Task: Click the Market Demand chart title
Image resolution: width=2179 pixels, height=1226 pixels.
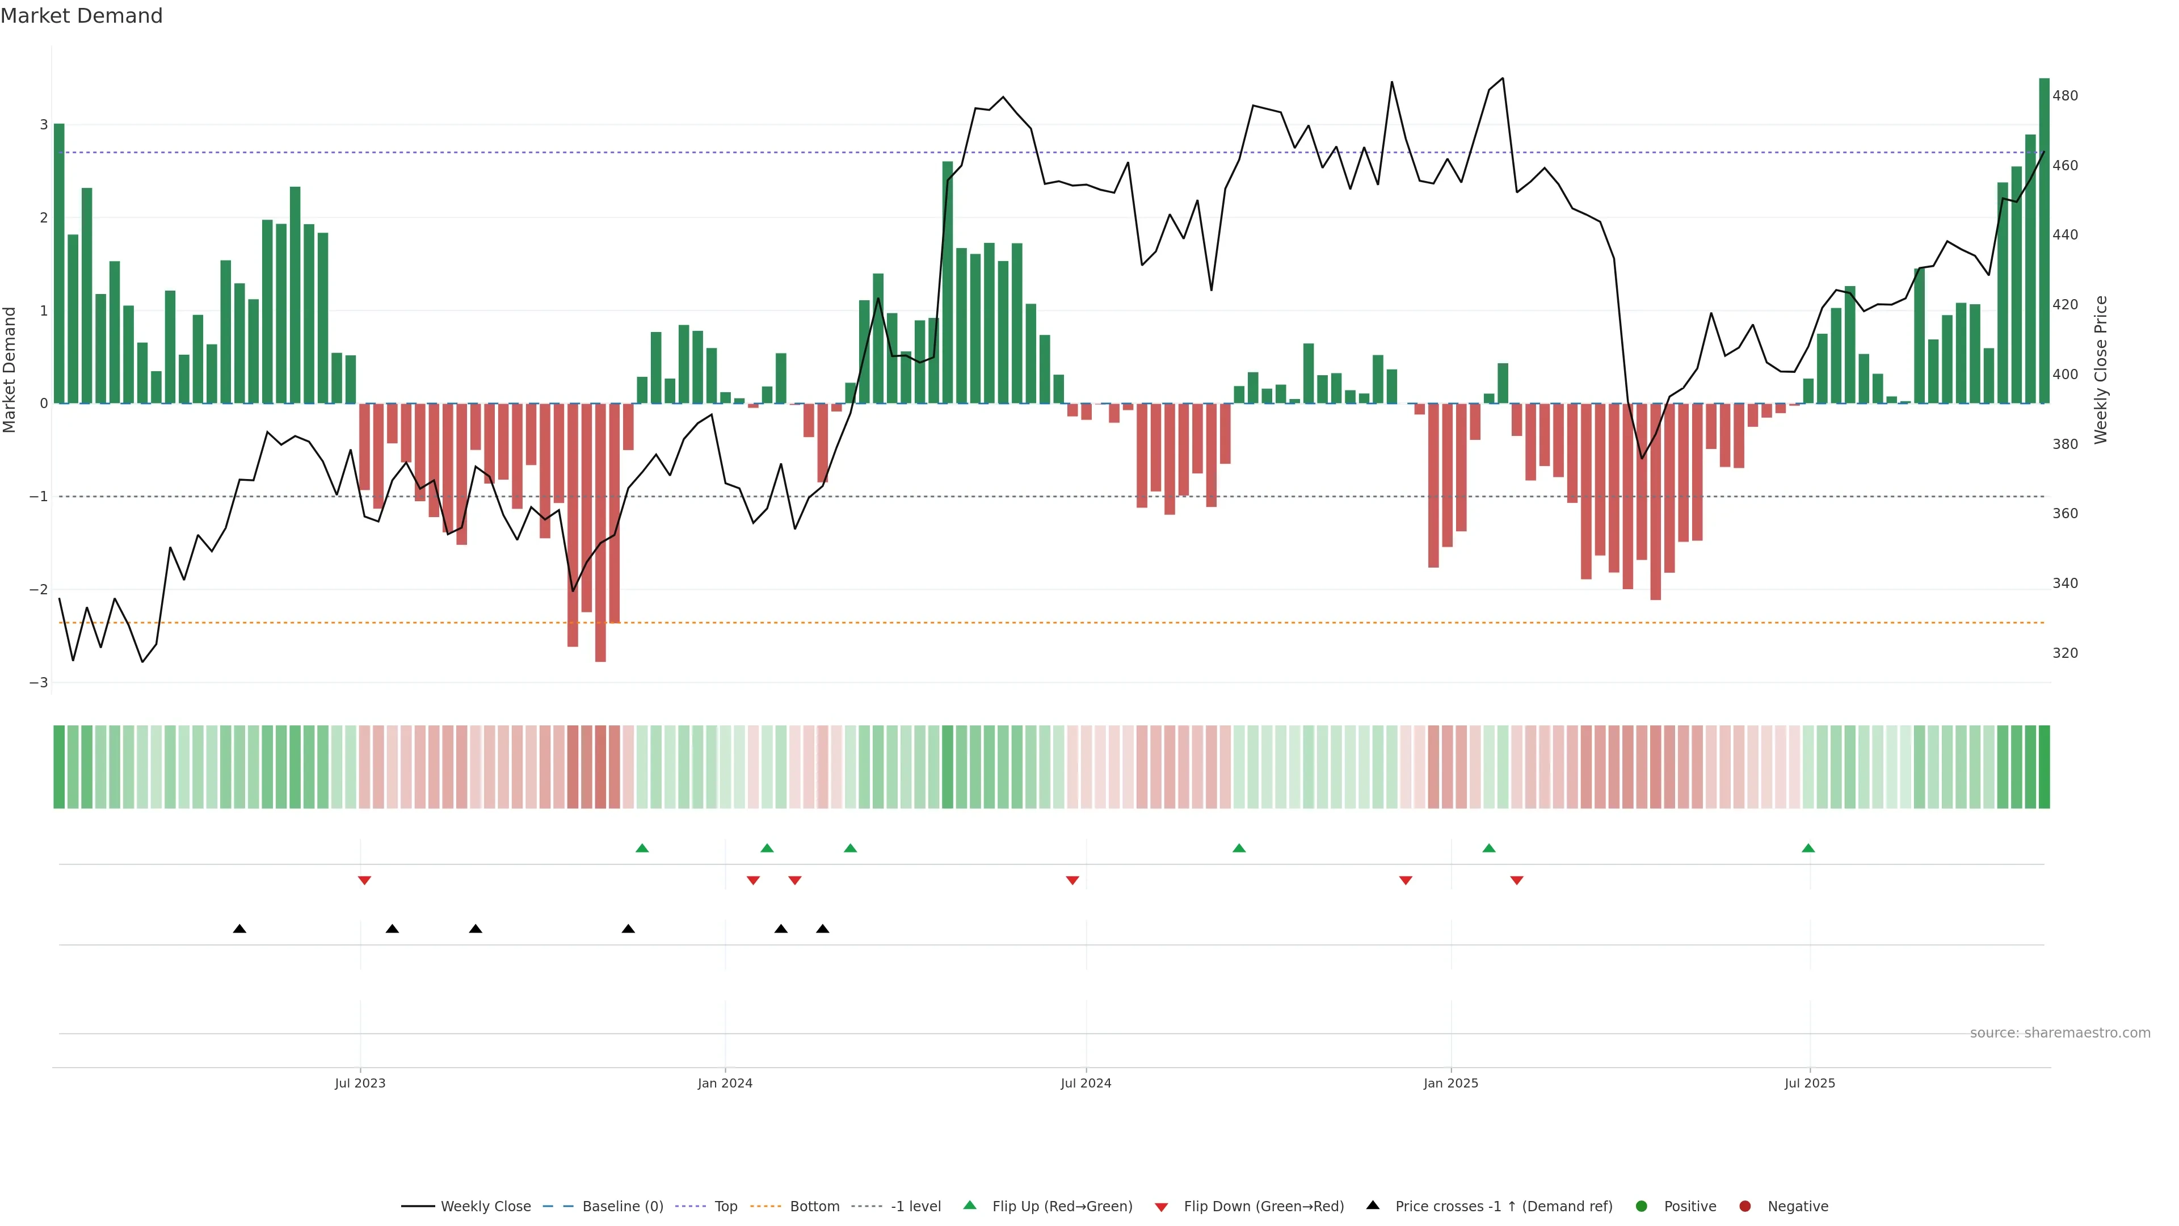Action: click(x=81, y=16)
